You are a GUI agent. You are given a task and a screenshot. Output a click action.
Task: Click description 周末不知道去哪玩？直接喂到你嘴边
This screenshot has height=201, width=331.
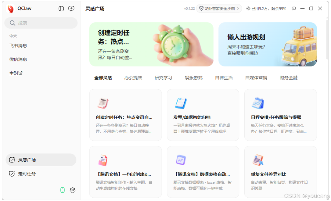(x=246, y=50)
